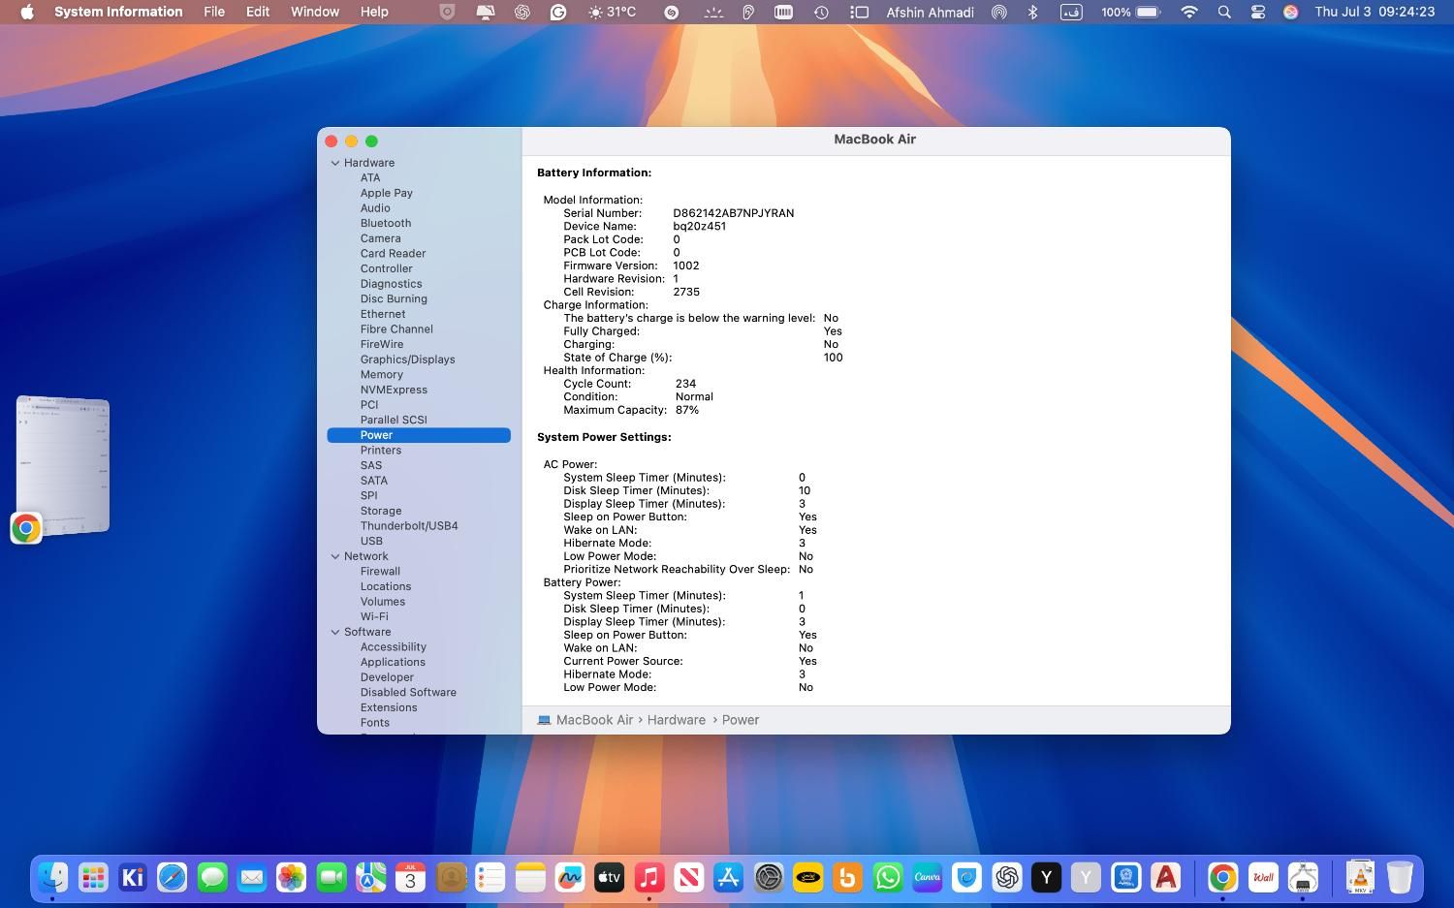Select Memory in the sidebar
The height and width of the screenshot is (908, 1454).
click(382, 374)
